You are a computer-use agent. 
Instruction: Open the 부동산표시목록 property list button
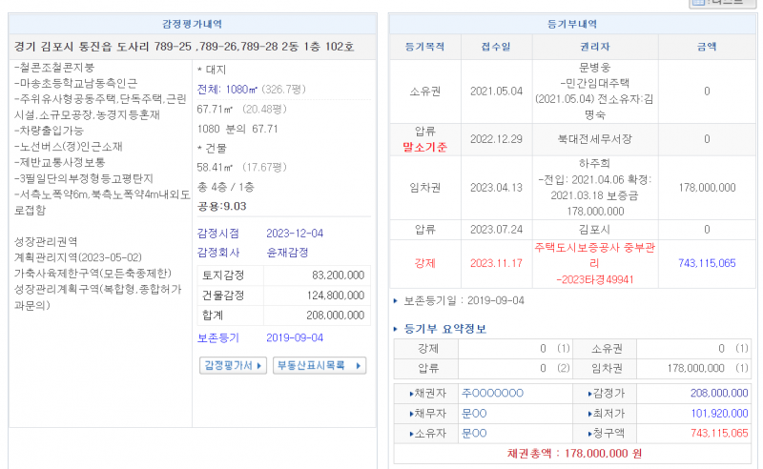click(320, 366)
